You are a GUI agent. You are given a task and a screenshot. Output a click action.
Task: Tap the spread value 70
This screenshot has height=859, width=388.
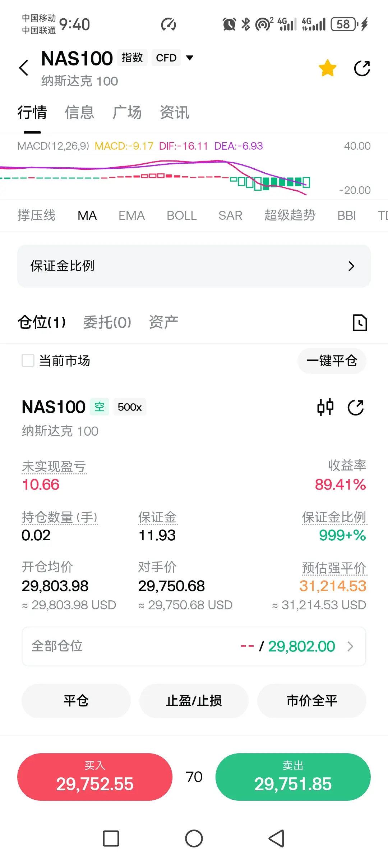coord(194,777)
